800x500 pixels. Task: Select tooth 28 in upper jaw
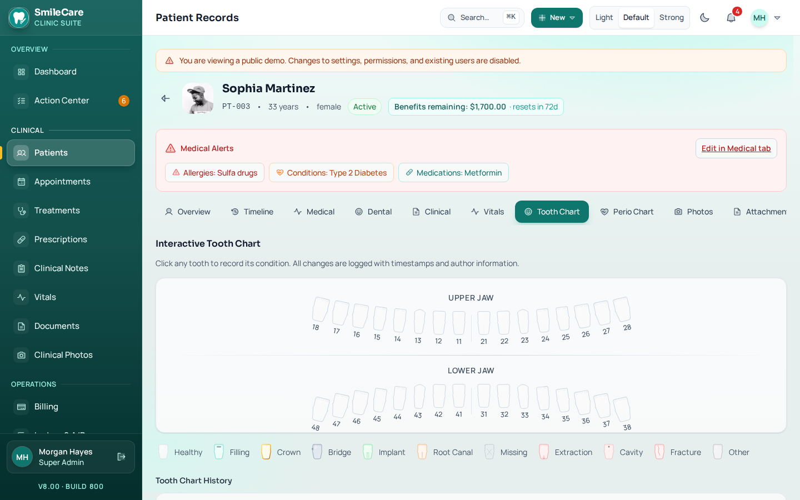point(622,309)
